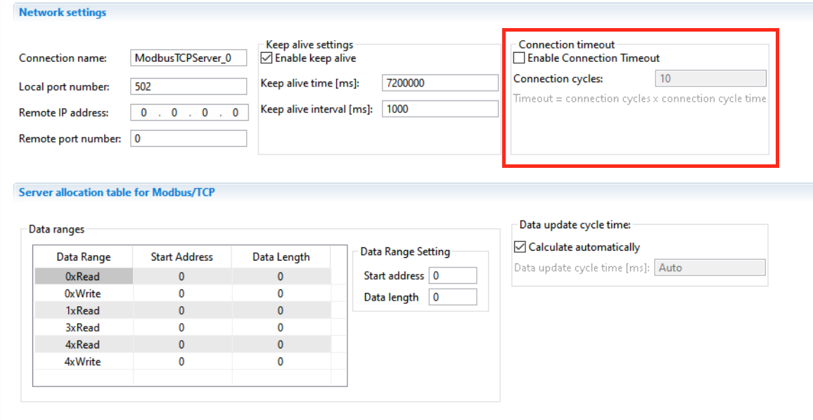The image size is (813, 420).
Task: Click the Remote IP address field
Action: pos(189,112)
